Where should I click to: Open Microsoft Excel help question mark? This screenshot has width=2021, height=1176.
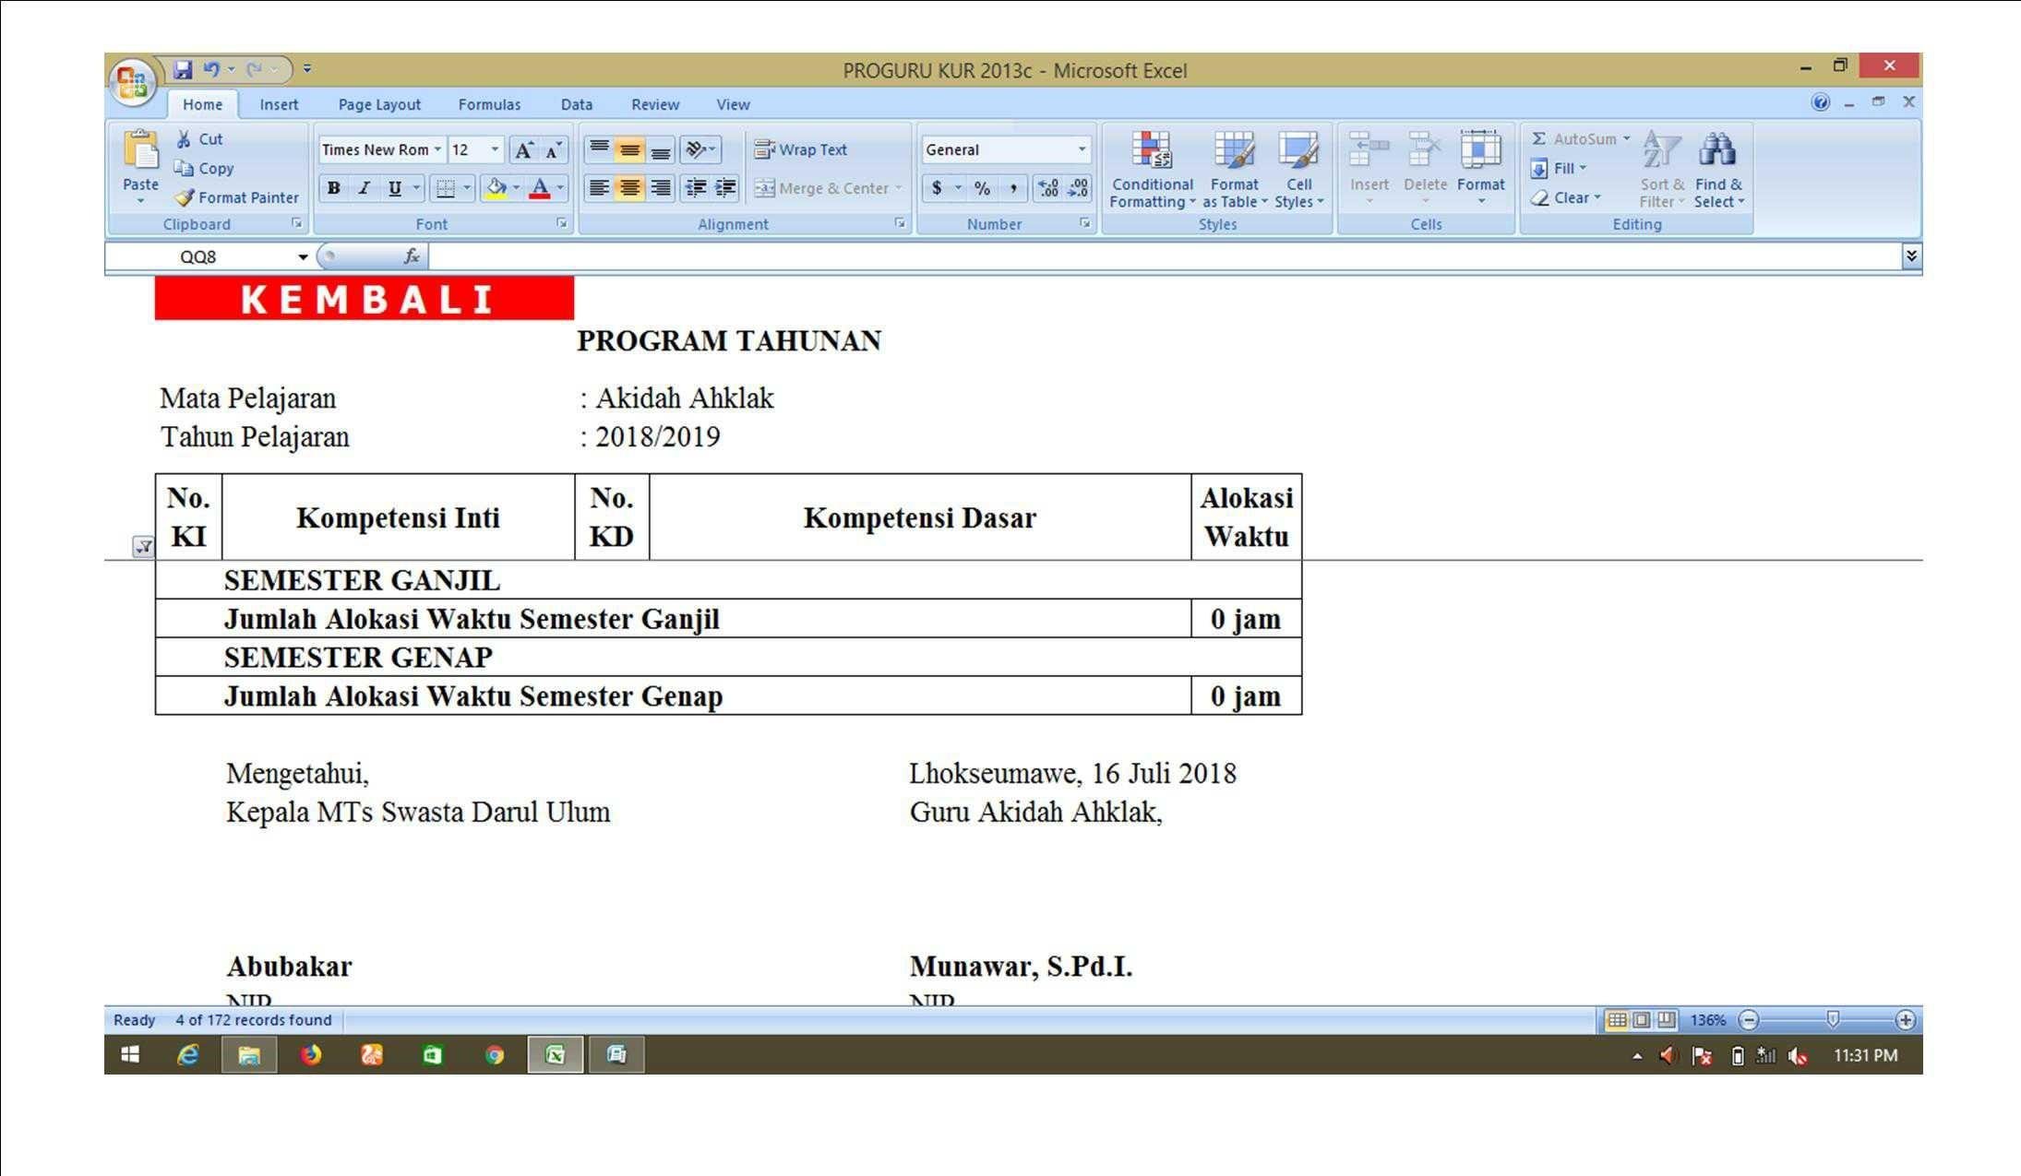click(1820, 102)
